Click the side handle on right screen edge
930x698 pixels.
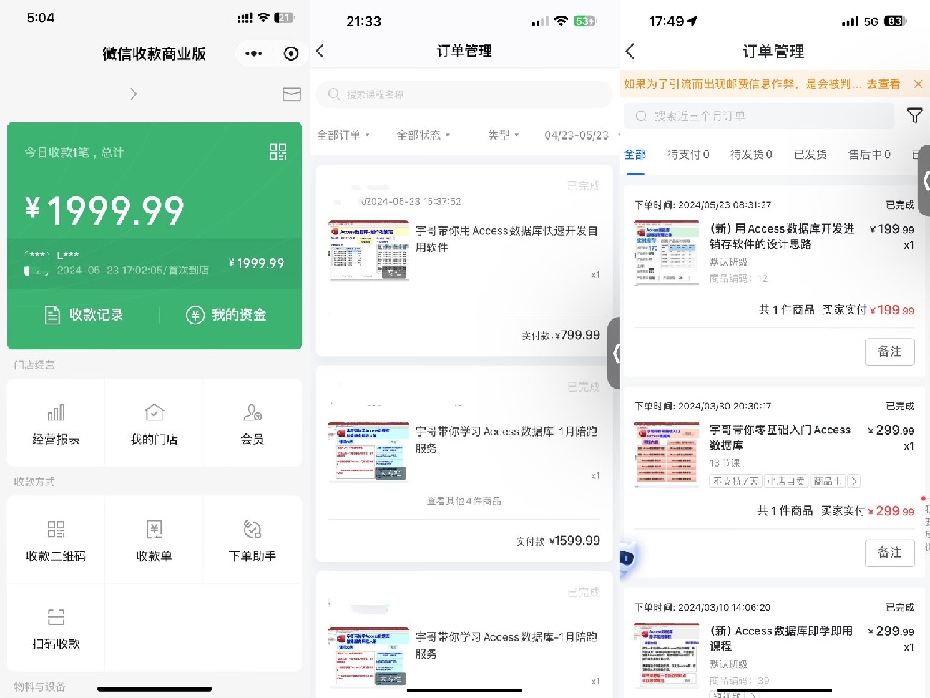tap(924, 180)
